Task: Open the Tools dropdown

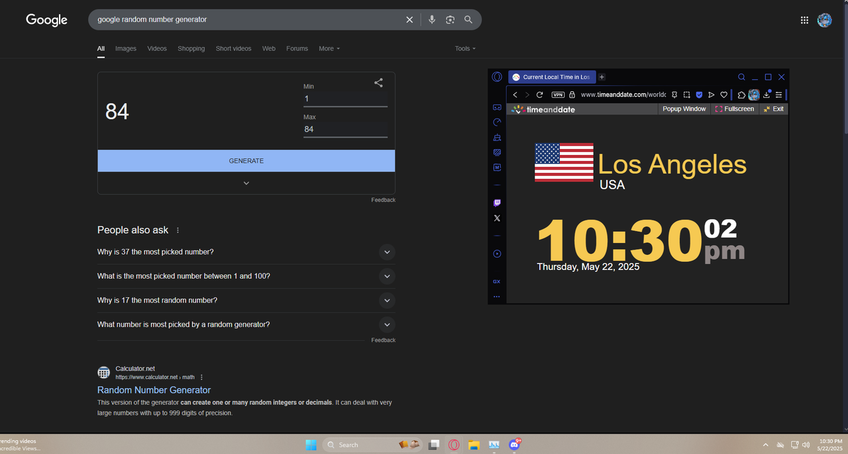Action: point(465,48)
